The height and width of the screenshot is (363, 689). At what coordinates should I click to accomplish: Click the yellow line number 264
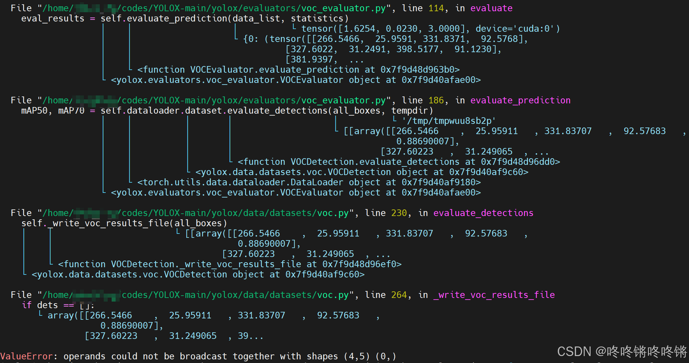coord(399,295)
